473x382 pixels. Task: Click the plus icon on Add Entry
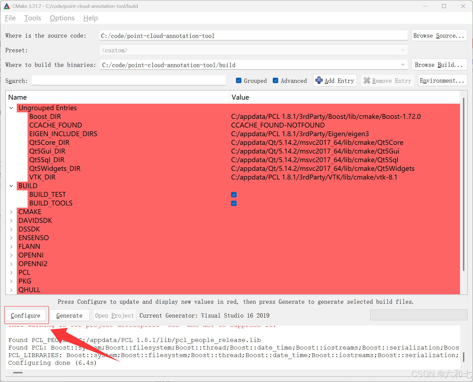tap(319, 80)
